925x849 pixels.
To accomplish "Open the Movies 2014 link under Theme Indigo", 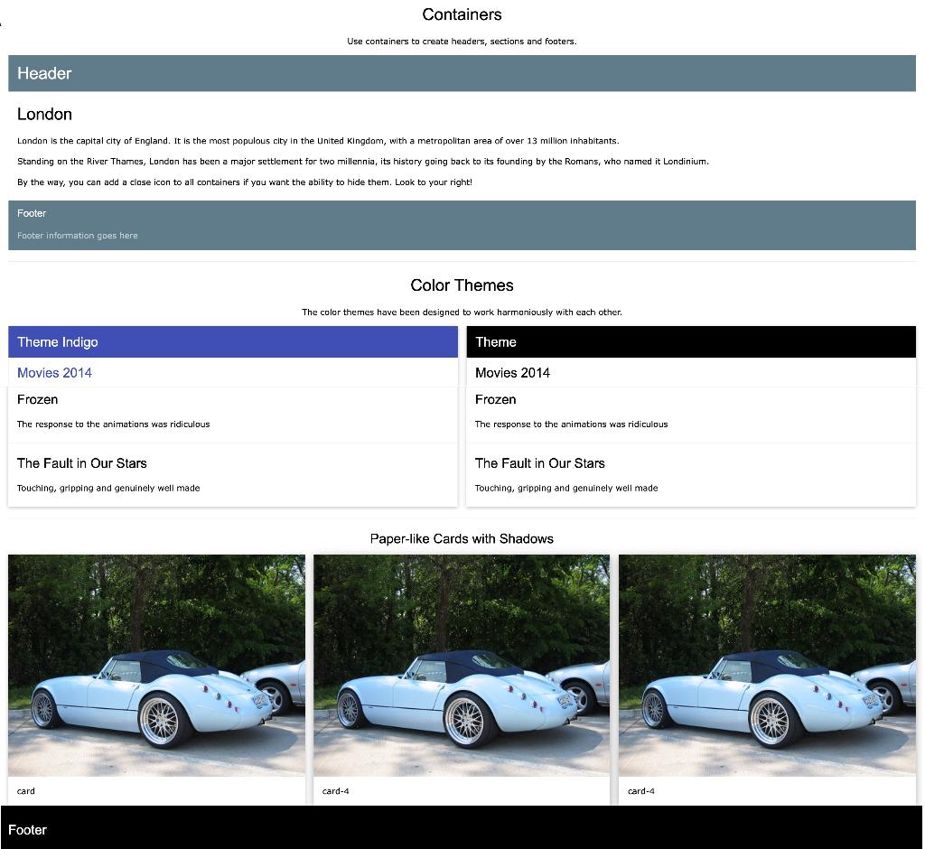I will point(54,372).
